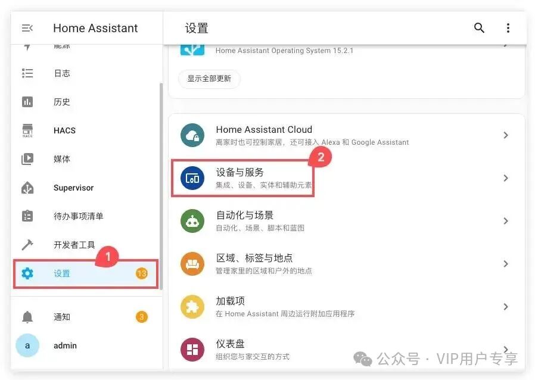Open 待办事项清单 from the sidebar

pos(85,216)
